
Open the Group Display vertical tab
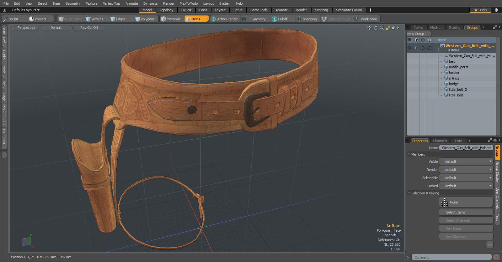pos(498,172)
